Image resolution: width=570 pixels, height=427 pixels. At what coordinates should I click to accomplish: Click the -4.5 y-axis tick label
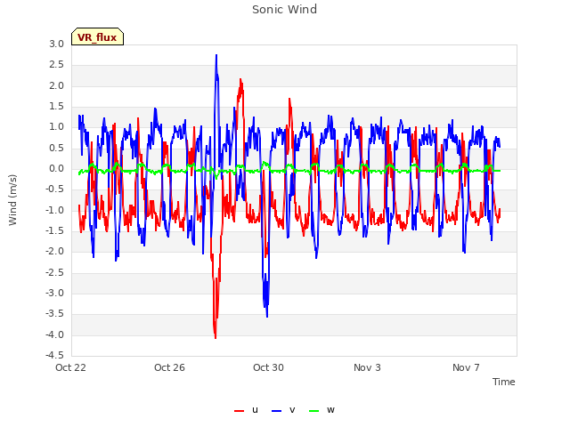[x=54, y=355]
